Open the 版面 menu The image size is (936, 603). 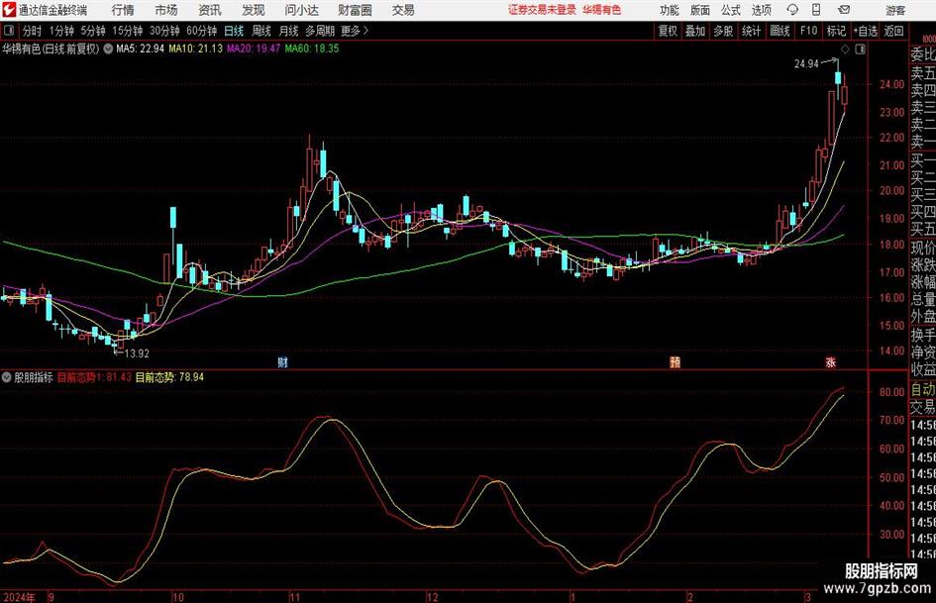tap(700, 10)
